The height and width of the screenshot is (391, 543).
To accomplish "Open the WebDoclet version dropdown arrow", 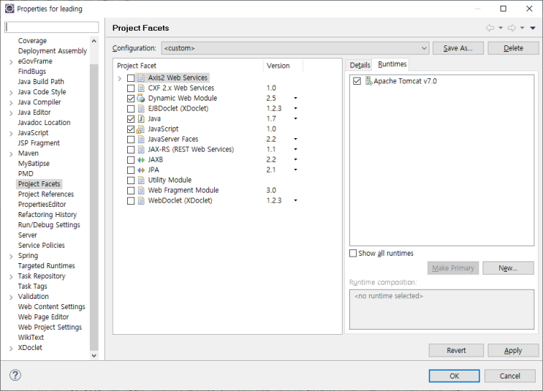I will pyautogui.click(x=295, y=200).
